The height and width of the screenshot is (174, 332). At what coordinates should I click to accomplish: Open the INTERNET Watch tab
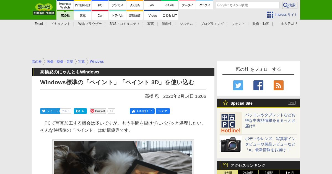click(x=83, y=5)
